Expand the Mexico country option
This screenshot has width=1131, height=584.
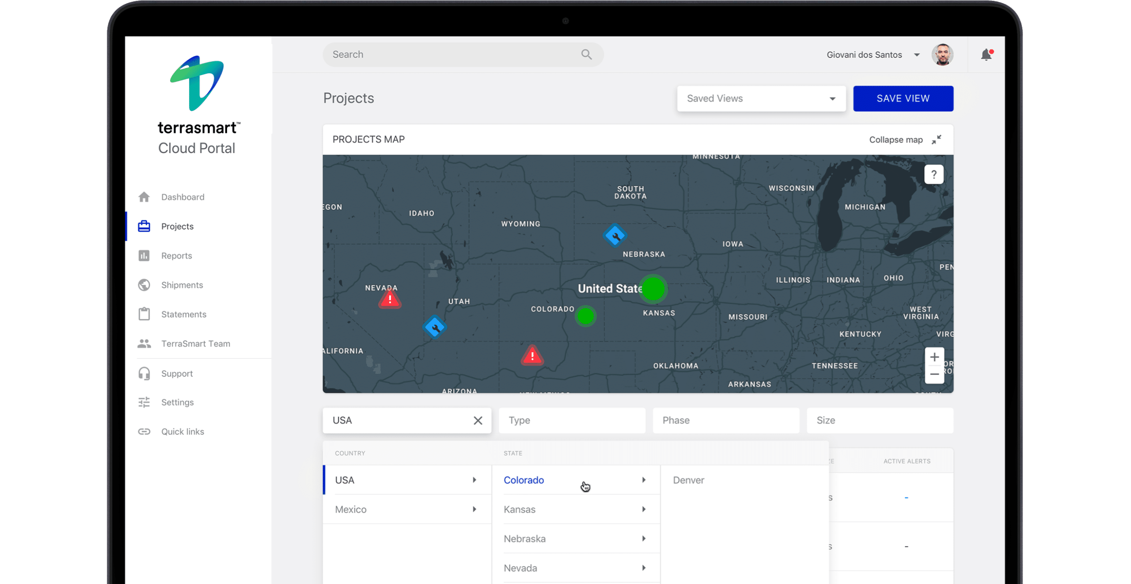(406, 509)
